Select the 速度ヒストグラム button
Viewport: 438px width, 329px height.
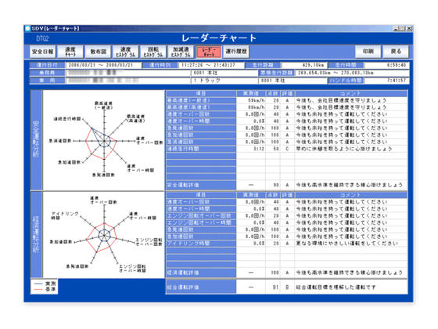(126, 52)
